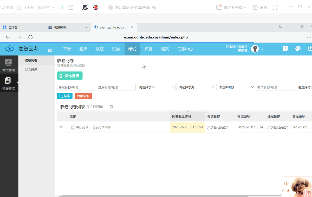Screen dimensions: 312x197
Task: Expand the 请选择学年 dropdown
Action: click(x=156, y=87)
